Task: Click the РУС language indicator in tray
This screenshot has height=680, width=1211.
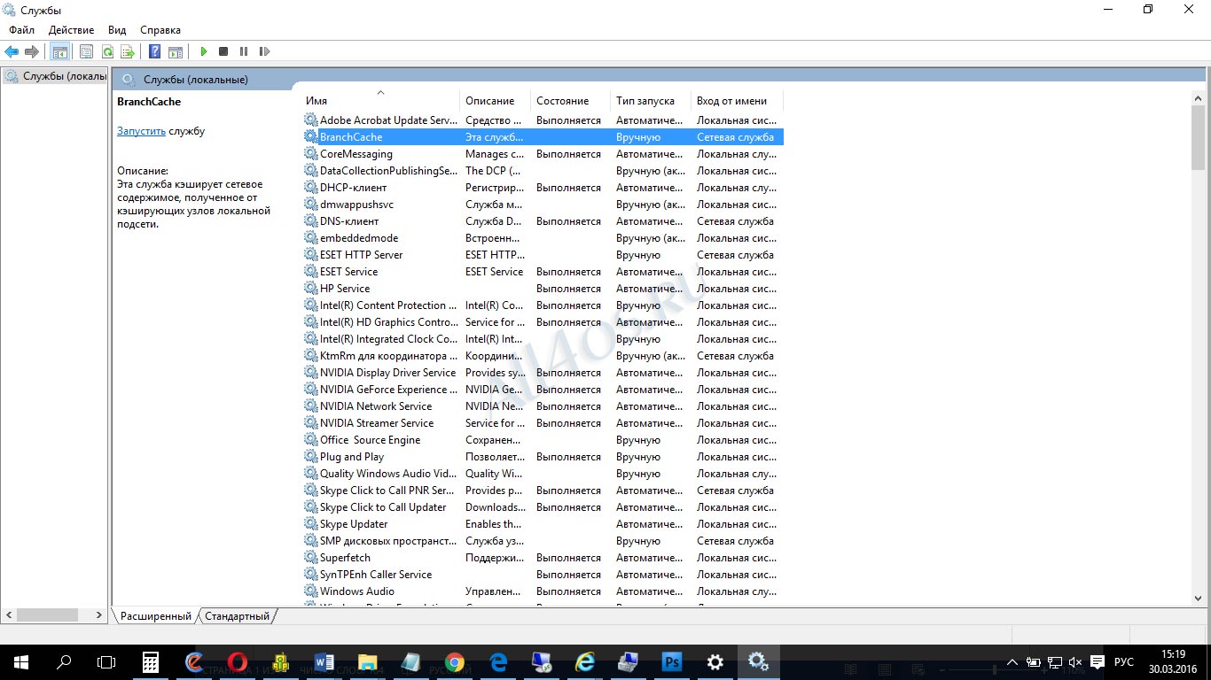Action: [1123, 661]
